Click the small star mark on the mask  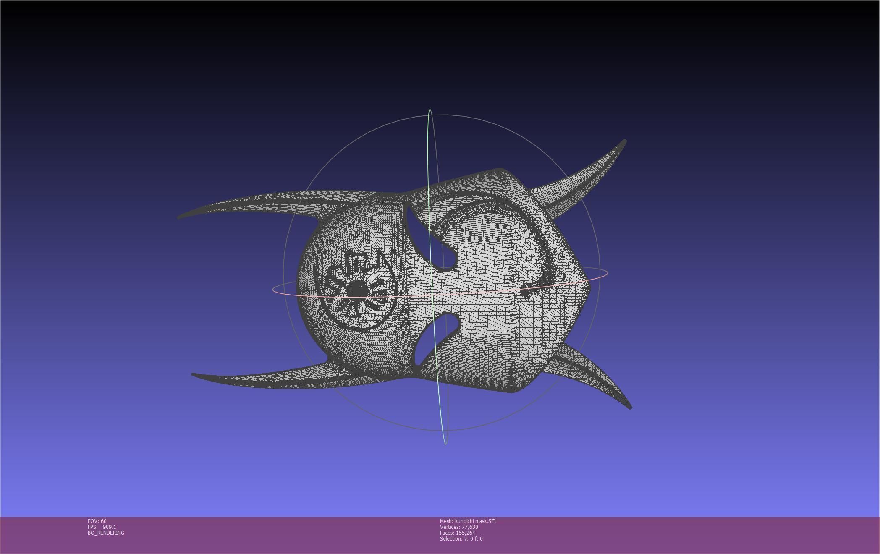point(524,290)
